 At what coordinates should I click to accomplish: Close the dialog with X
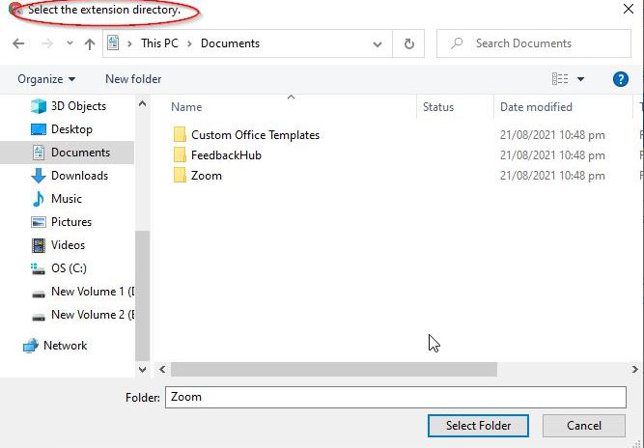coord(628,9)
